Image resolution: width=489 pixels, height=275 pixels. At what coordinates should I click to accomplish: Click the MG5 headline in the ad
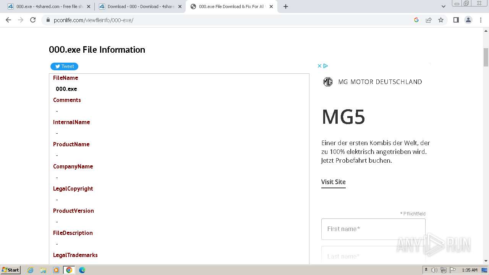click(x=343, y=117)
